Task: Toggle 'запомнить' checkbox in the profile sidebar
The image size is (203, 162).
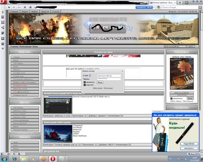Action: [171, 98]
